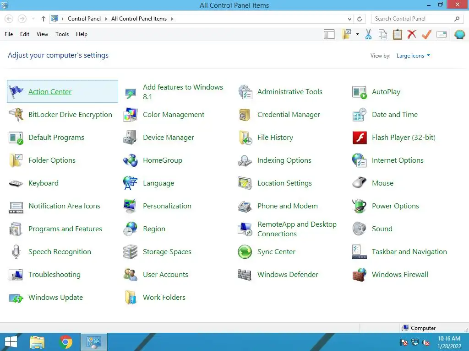Open Device Manager icon
This screenshot has width=469, height=351.
coord(131,138)
